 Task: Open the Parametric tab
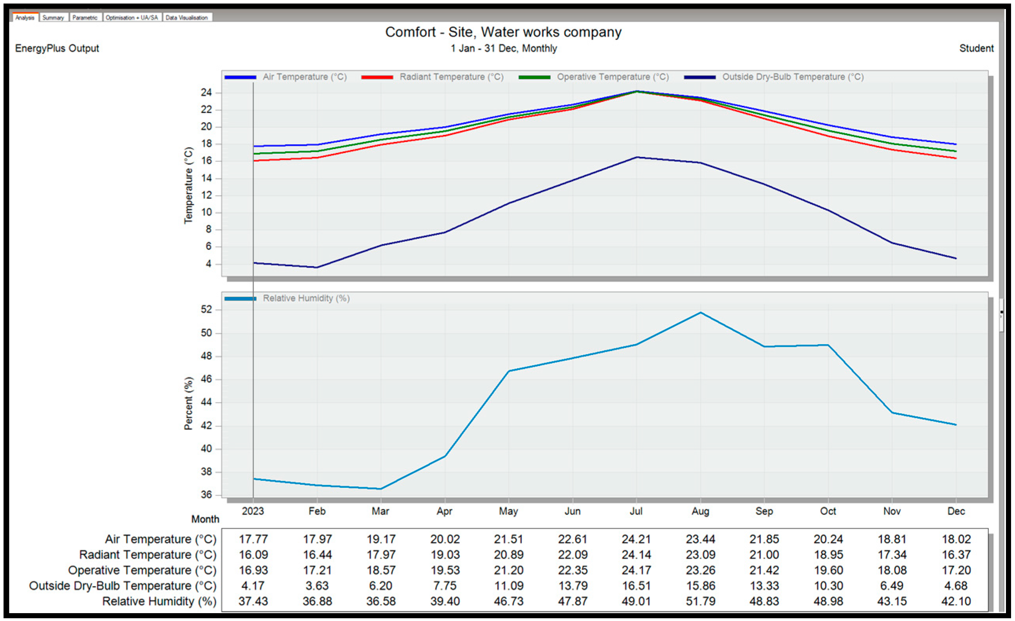[x=85, y=18]
